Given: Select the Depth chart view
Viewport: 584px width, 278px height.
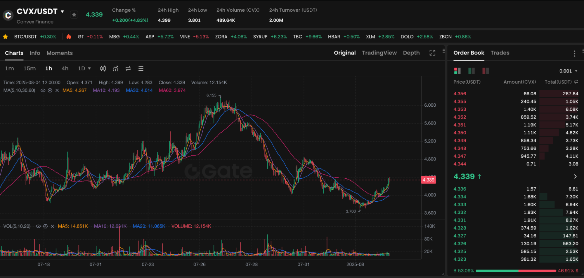Looking at the screenshot, I should pos(411,53).
